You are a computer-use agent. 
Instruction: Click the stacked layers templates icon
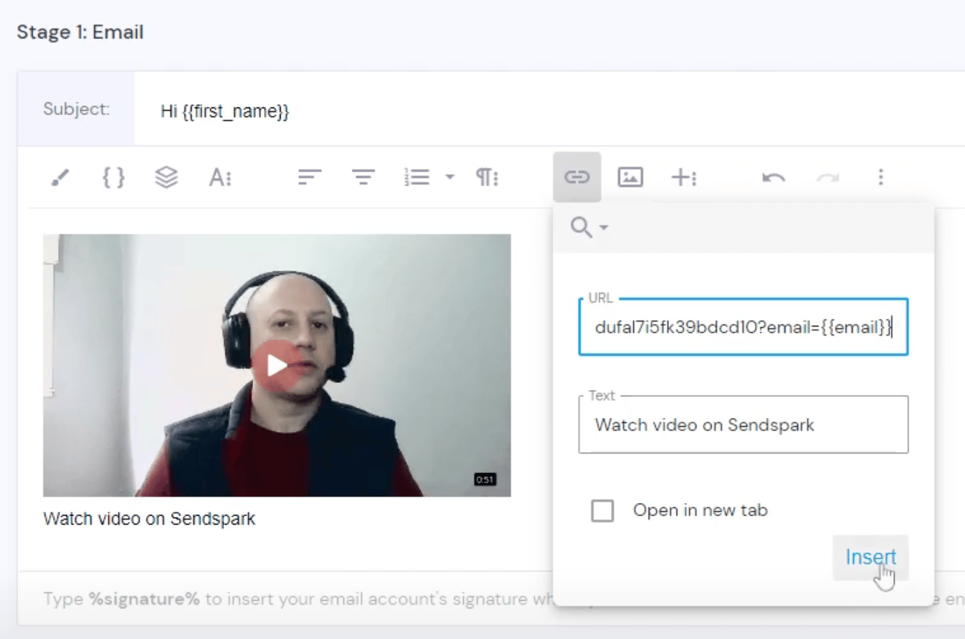tap(166, 177)
